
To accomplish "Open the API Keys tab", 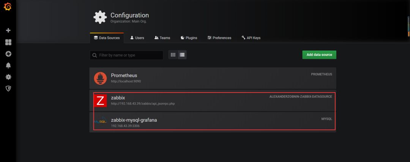I will [x=251, y=38].
